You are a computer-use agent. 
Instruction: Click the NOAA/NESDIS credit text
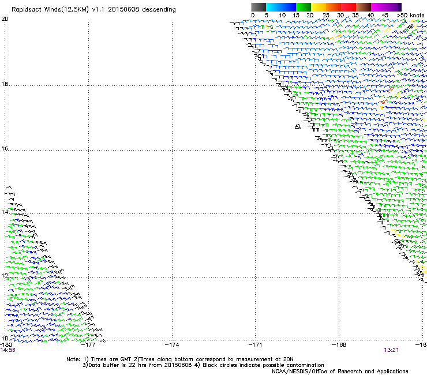tap(340, 372)
